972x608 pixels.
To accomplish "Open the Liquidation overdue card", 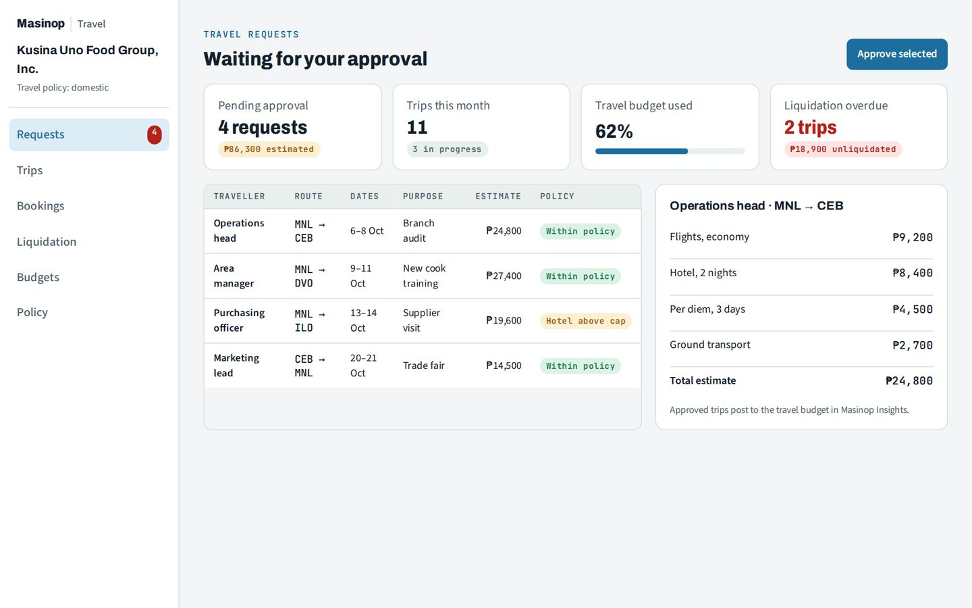I will [859, 127].
